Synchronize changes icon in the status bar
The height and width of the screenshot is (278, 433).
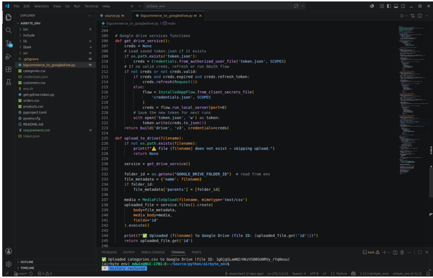pos(31,274)
